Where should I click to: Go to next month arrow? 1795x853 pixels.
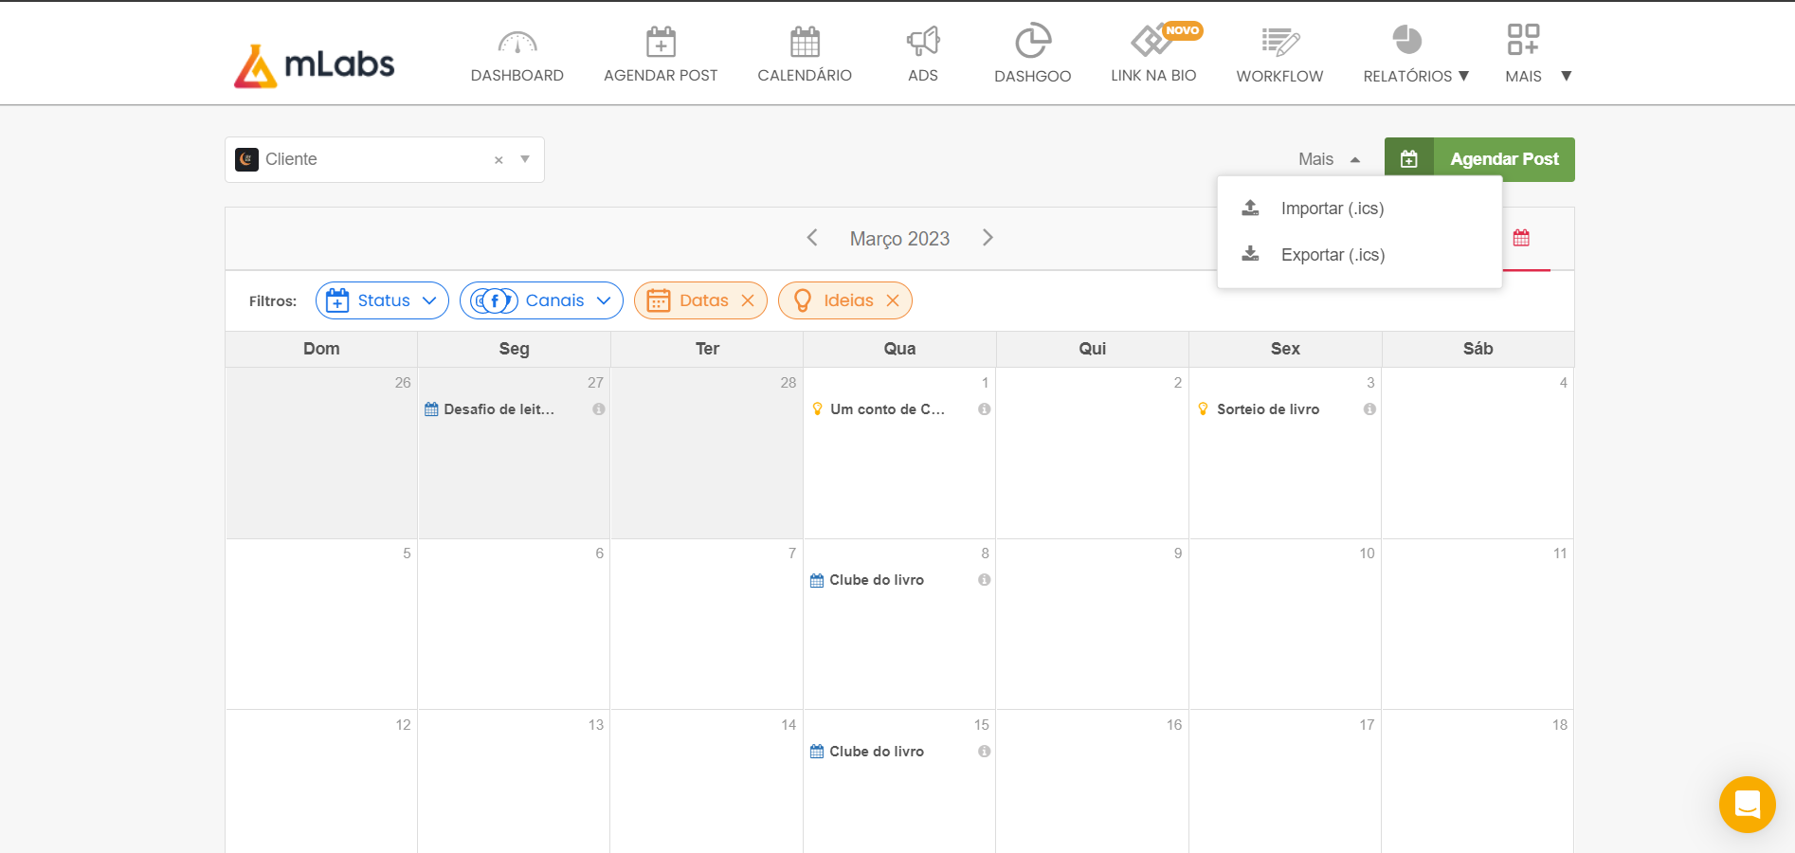[x=988, y=238]
